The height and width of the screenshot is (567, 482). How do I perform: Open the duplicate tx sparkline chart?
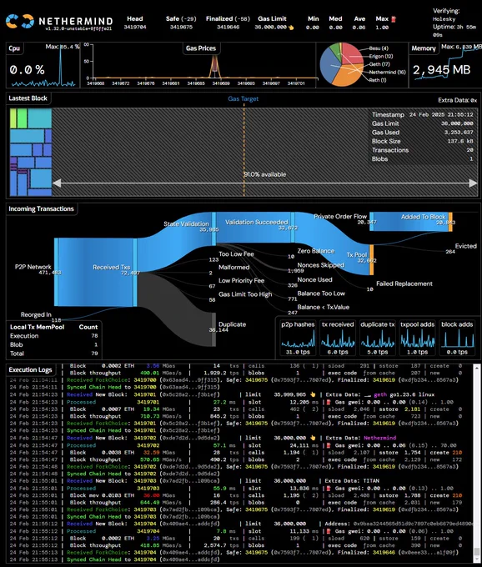tap(378, 338)
